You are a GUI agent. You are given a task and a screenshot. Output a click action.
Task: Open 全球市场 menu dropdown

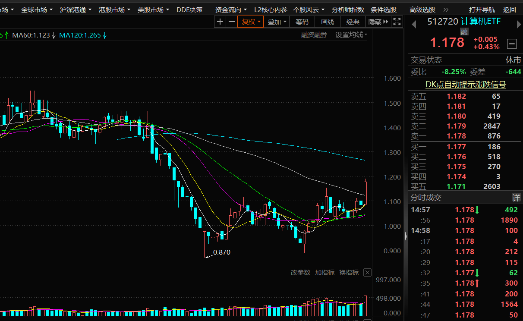(x=37, y=9)
